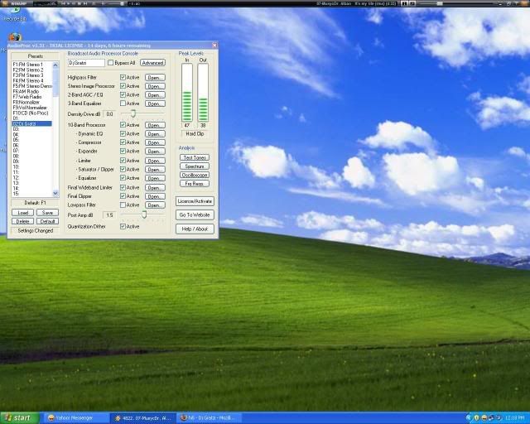This screenshot has width=530, height=424.
Task: Open Final Clipper settings
Action: tap(155, 196)
